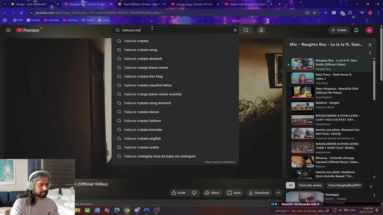
Task: Open the Twitch bookmark
Action: coord(87,20)
